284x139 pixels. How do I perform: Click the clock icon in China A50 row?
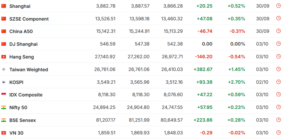pyautogui.click(x=278, y=31)
